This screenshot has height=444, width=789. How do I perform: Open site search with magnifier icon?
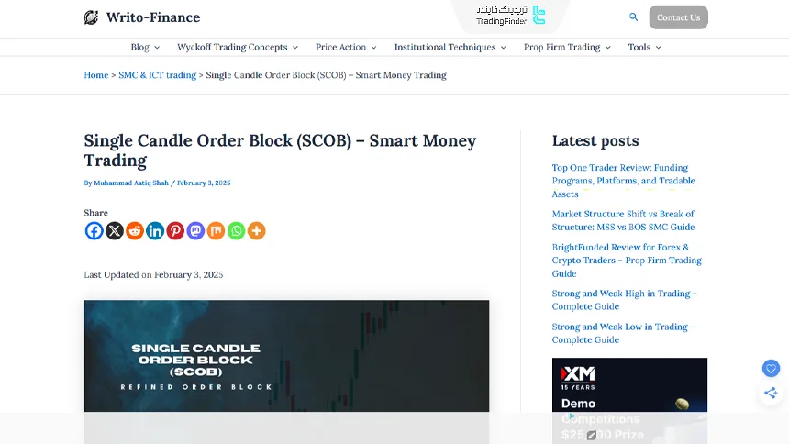click(x=633, y=17)
